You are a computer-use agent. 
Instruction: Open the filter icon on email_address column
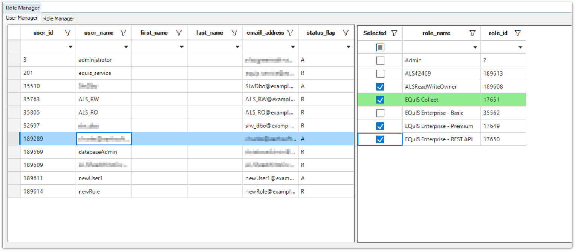pos(290,33)
